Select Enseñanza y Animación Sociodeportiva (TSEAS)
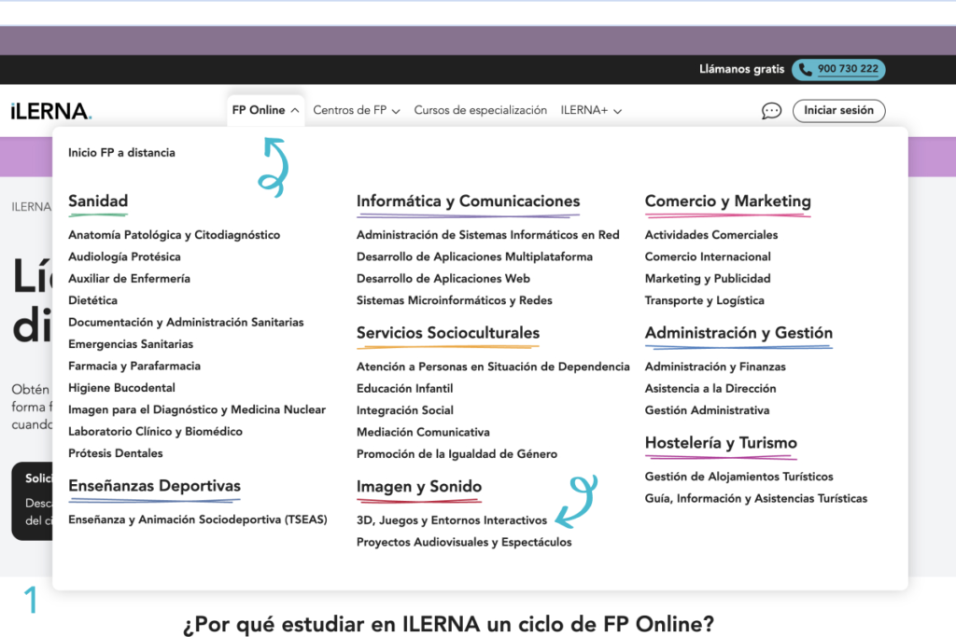Viewport: 956px width, 637px height. (198, 519)
